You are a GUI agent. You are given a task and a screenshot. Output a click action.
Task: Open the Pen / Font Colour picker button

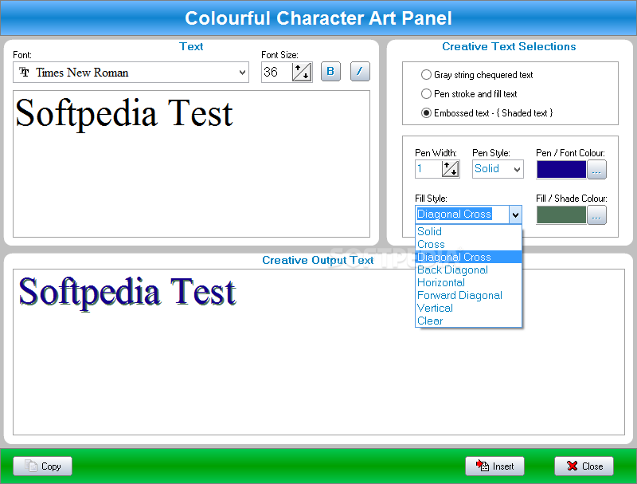tap(596, 170)
